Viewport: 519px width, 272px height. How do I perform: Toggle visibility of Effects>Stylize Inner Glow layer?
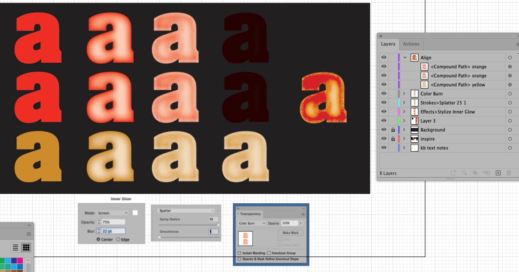(384, 112)
